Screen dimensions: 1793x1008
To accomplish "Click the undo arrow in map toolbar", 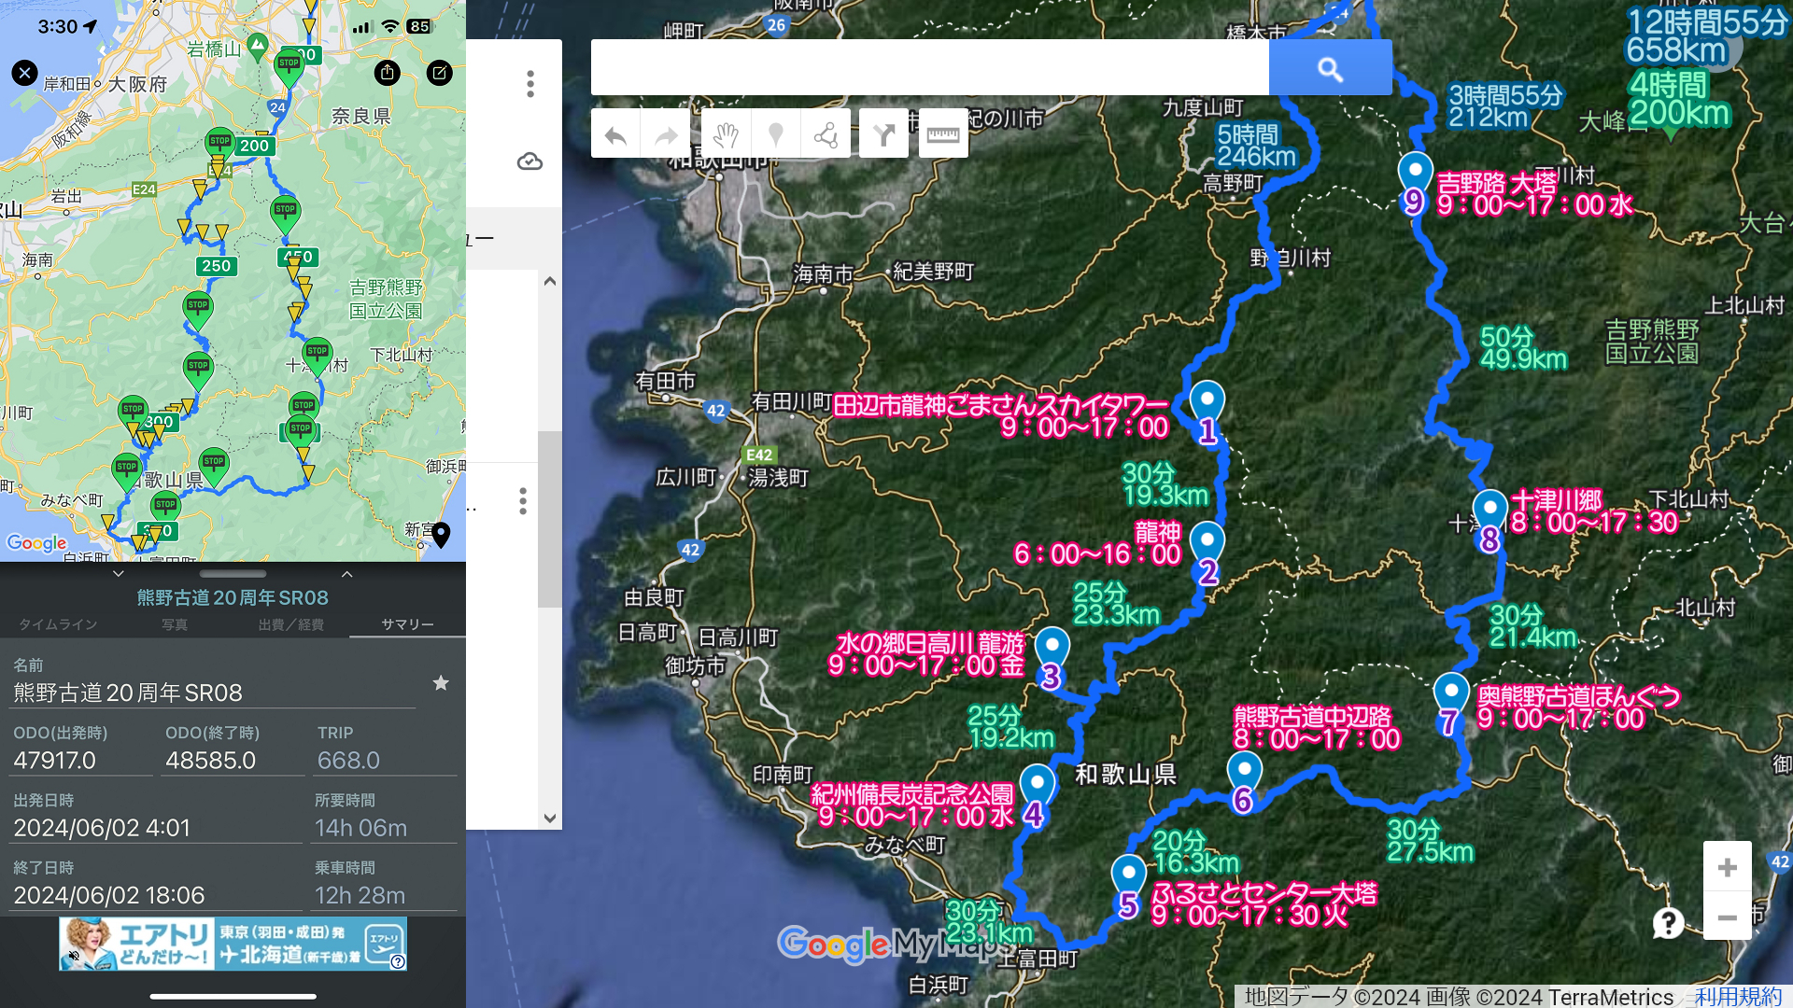I will (615, 136).
